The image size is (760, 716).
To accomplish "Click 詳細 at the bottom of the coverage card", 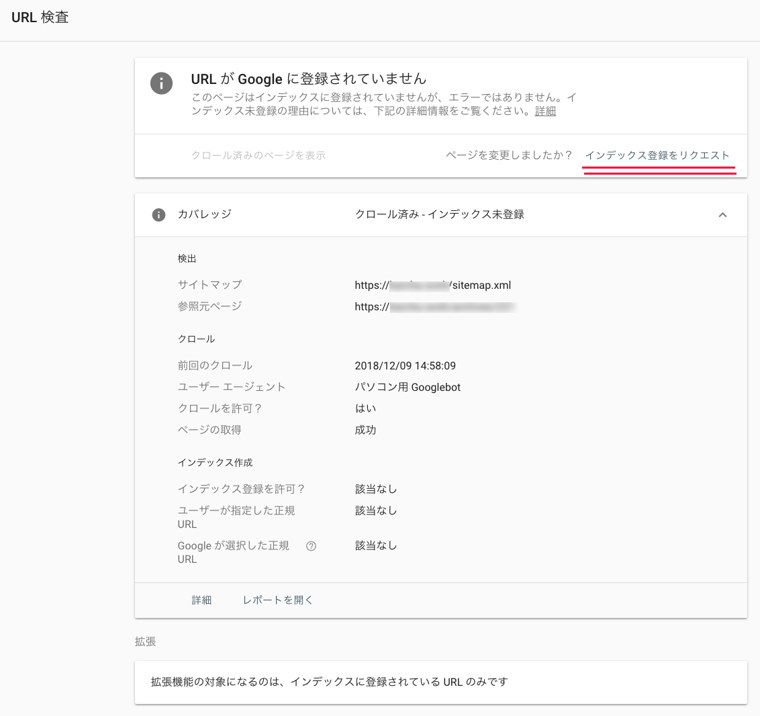I will 201,600.
